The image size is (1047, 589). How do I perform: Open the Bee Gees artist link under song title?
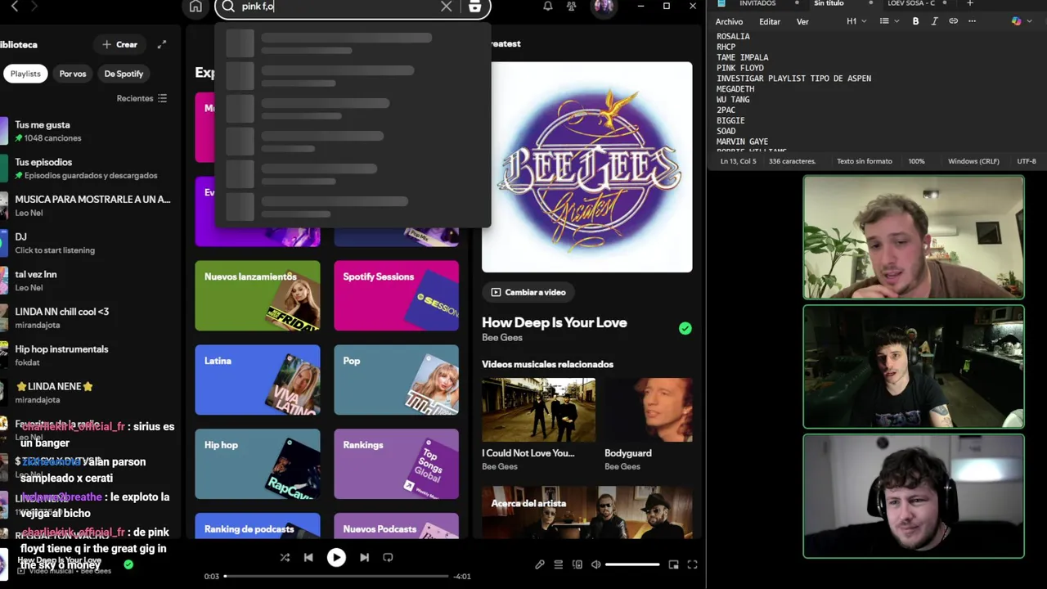501,338
